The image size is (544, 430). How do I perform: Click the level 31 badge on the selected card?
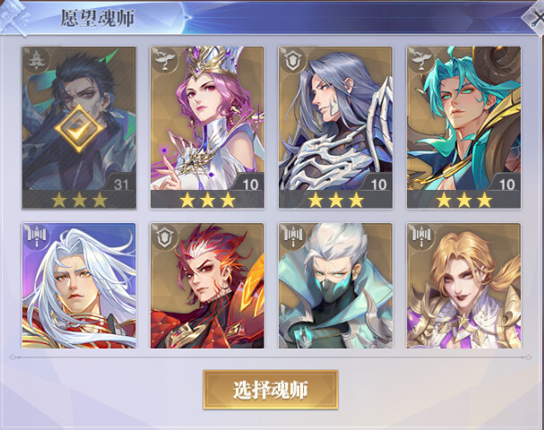[121, 184]
